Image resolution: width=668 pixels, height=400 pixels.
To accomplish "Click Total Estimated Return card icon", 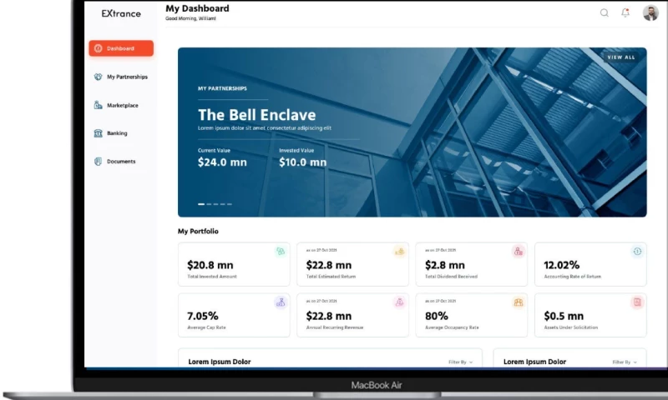I will pyautogui.click(x=399, y=251).
